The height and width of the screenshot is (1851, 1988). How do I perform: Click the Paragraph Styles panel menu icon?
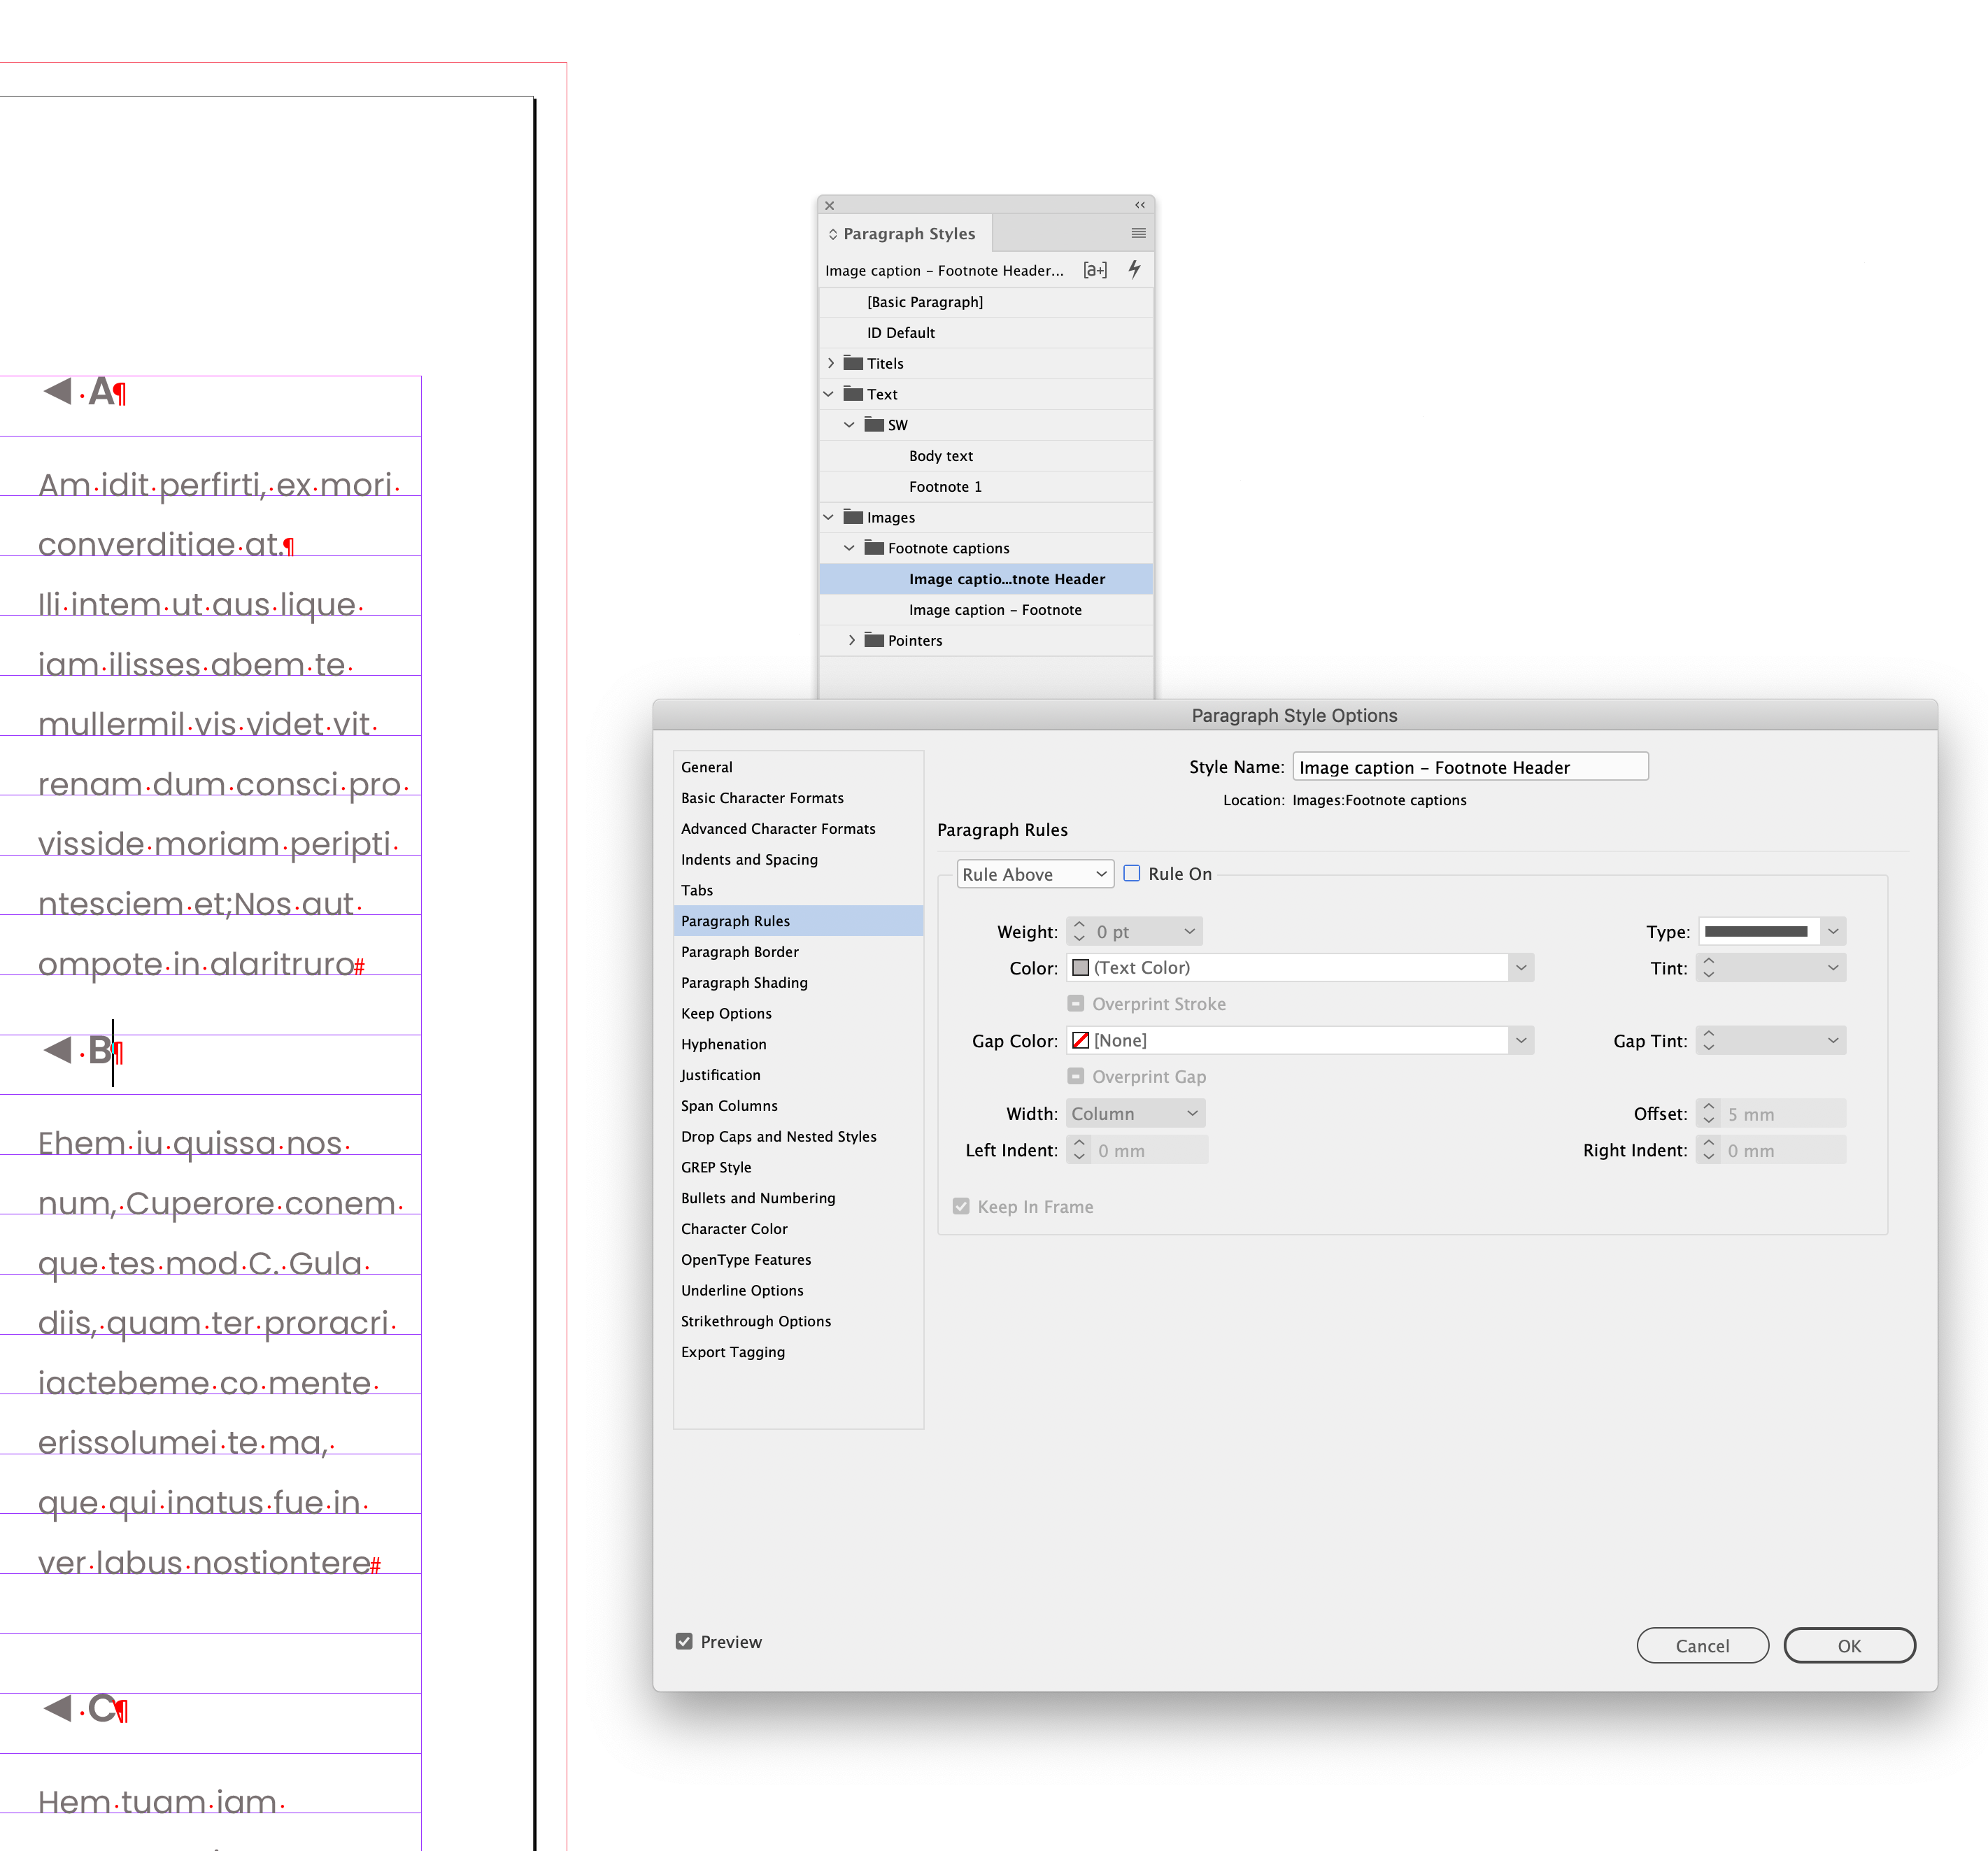1138,233
